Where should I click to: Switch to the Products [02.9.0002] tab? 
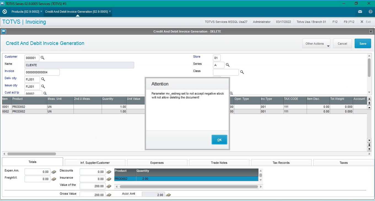[x=25, y=12]
